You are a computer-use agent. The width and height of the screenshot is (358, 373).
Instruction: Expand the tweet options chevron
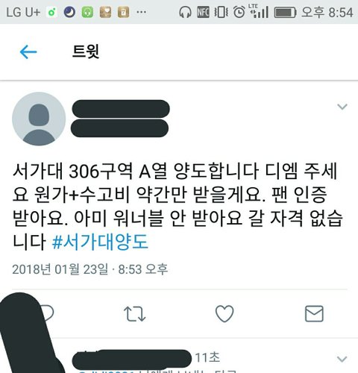[x=342, y=107]
